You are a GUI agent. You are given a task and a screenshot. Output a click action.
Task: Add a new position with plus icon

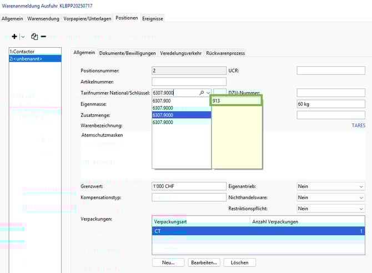pyautogui.click(x=14, y=36)
